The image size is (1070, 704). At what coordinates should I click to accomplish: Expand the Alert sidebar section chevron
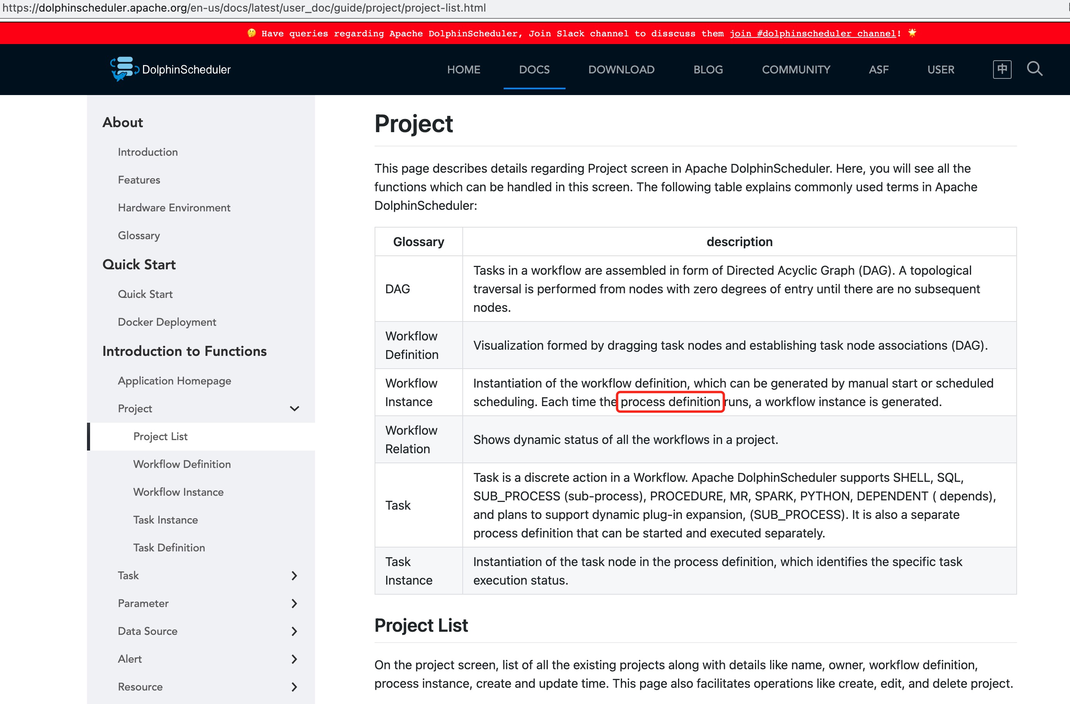pos(295,659)
